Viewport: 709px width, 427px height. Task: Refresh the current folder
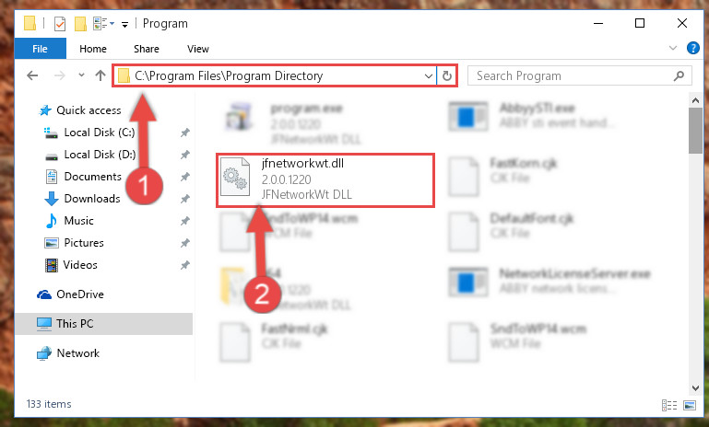click(447, 75)
